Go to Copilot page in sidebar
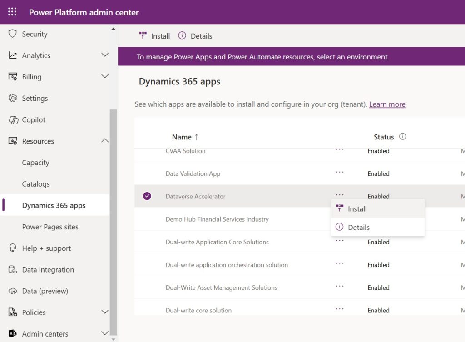This screenshot has width=465, height=342. (x=34, y=120)
